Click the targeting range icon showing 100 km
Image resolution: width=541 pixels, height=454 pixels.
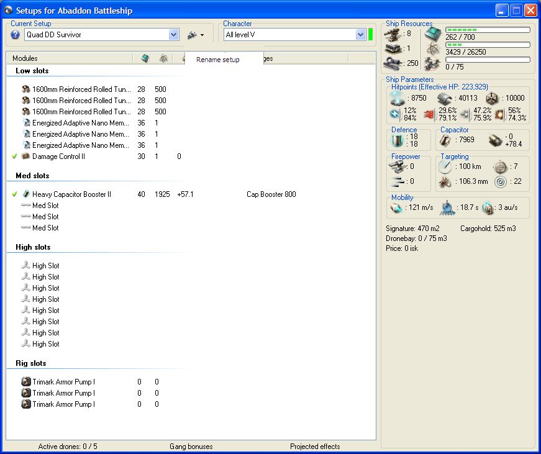tap(445, 166)
